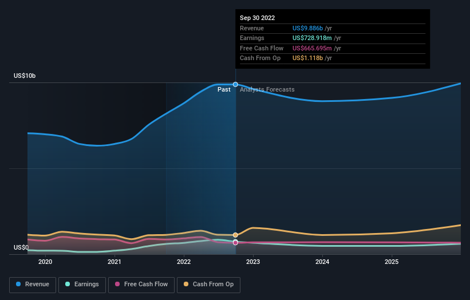Click the 2022 x-axis label
The height and width of the screenshot is (300, 470).
[184, 262]
